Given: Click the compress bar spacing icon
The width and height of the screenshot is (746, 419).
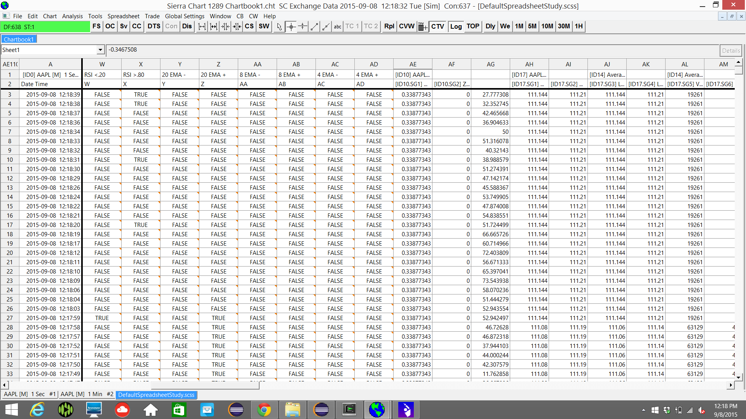Looking at the screenshot, I should pyautogui.click(x=225, y=26).
